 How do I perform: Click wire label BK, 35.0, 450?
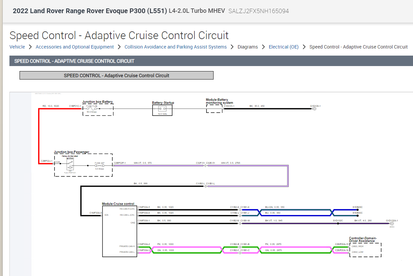(x=257, y=106)
